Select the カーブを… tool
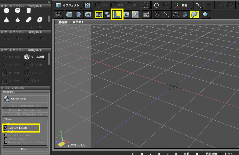The image size is (239, 155). (12, 65)
